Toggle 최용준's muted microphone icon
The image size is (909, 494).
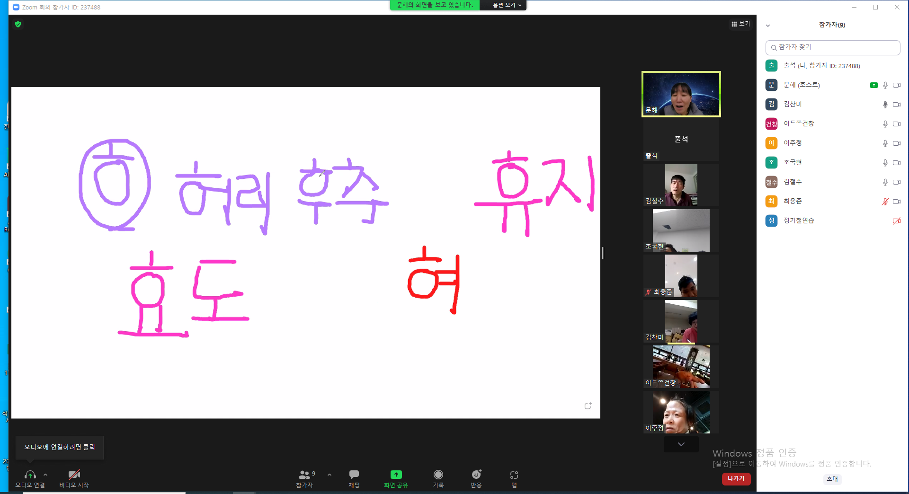tap(885, 202)
